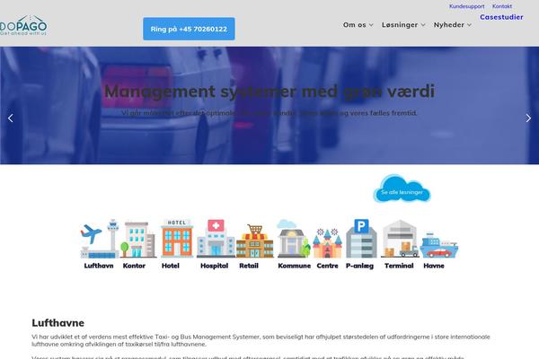Screen dimensions: 539x359
Task: Click the Terminal warehouse icon
Action: pyautogui.click(x=400, y=239)
